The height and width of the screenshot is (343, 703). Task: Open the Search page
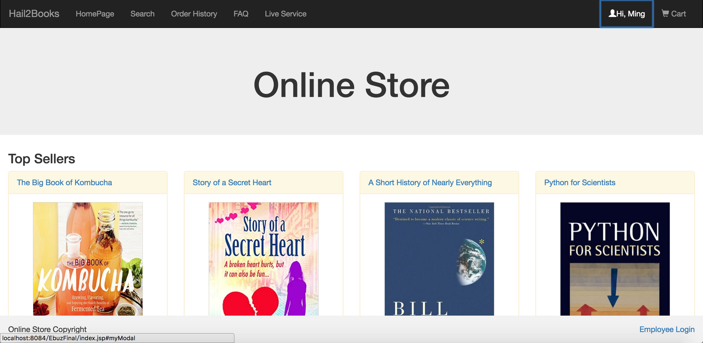pyautogui.click(x=142, y=14)
